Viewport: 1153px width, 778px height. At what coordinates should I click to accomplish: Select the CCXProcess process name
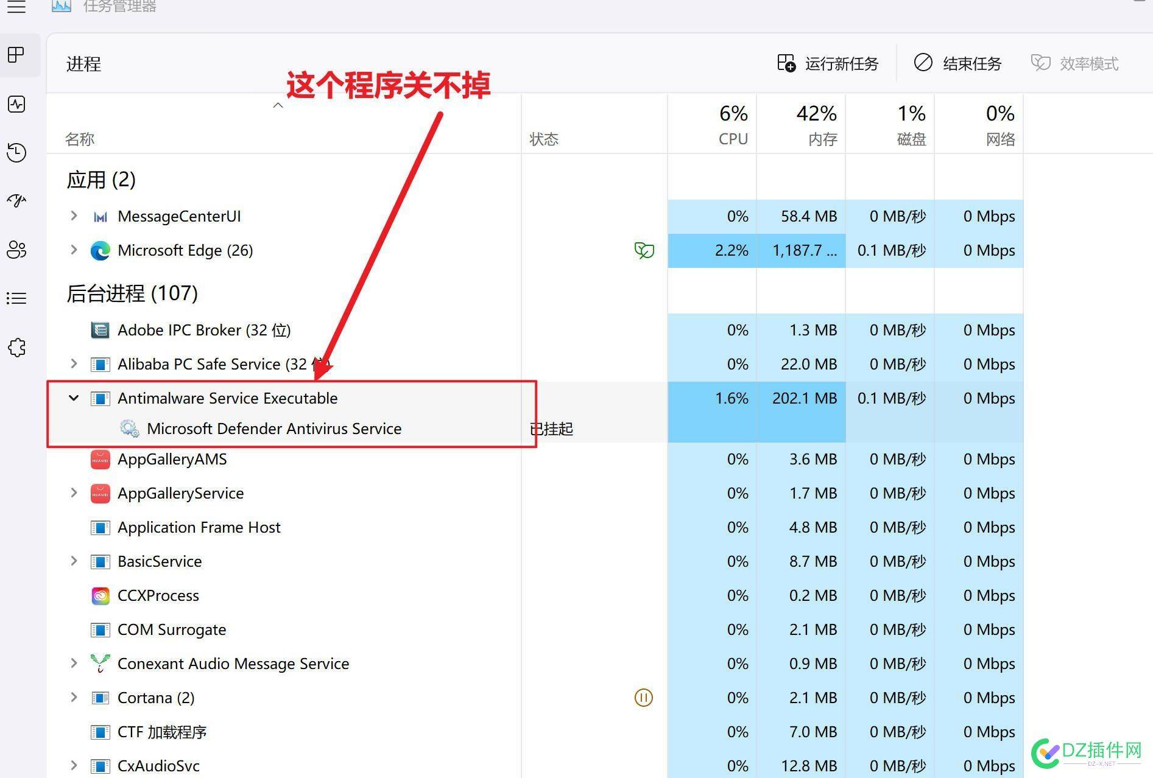click(x=158, y=595)
